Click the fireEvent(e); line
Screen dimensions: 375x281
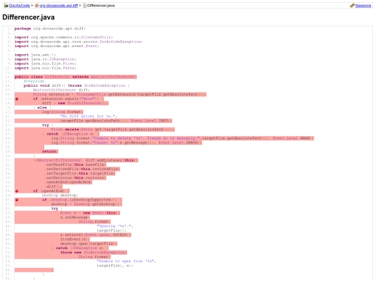pos(75,239)
